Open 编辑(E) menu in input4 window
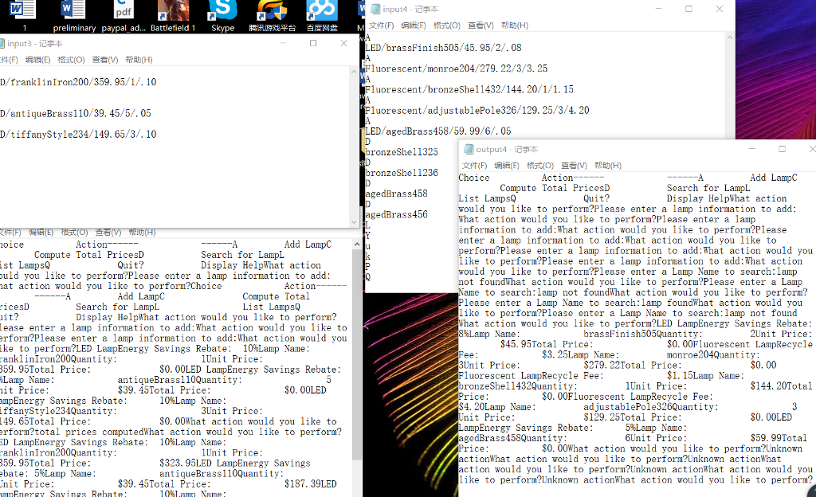The image size is (816, 497). click(414, 25)
